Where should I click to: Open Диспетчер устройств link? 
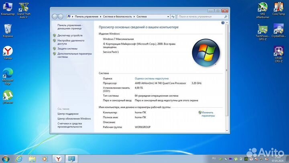70,35
